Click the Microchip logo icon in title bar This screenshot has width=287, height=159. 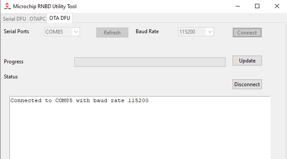(7, 6)
